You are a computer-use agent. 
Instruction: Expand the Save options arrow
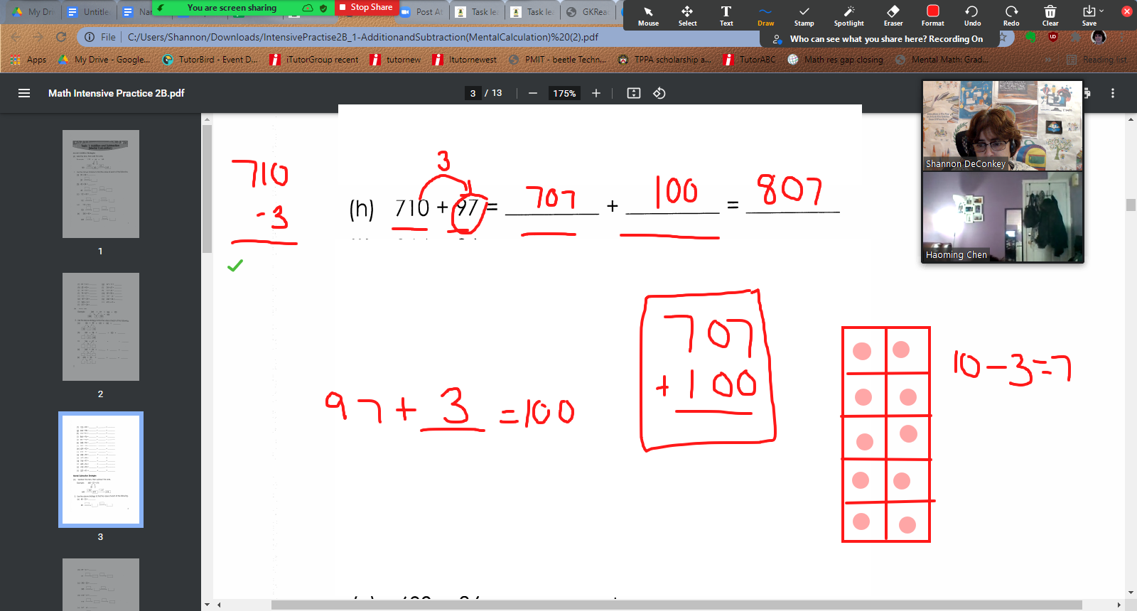(1101, 11)
